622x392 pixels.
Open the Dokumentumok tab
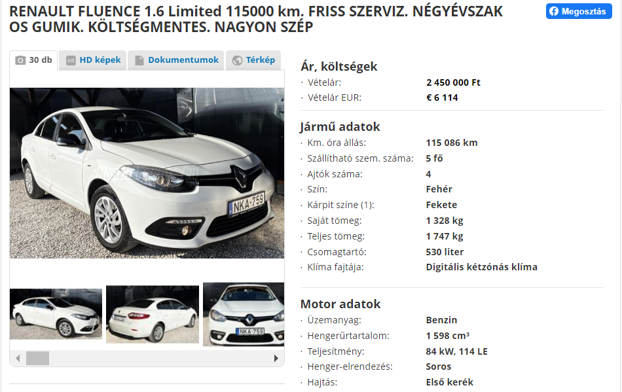pos(175,60)
